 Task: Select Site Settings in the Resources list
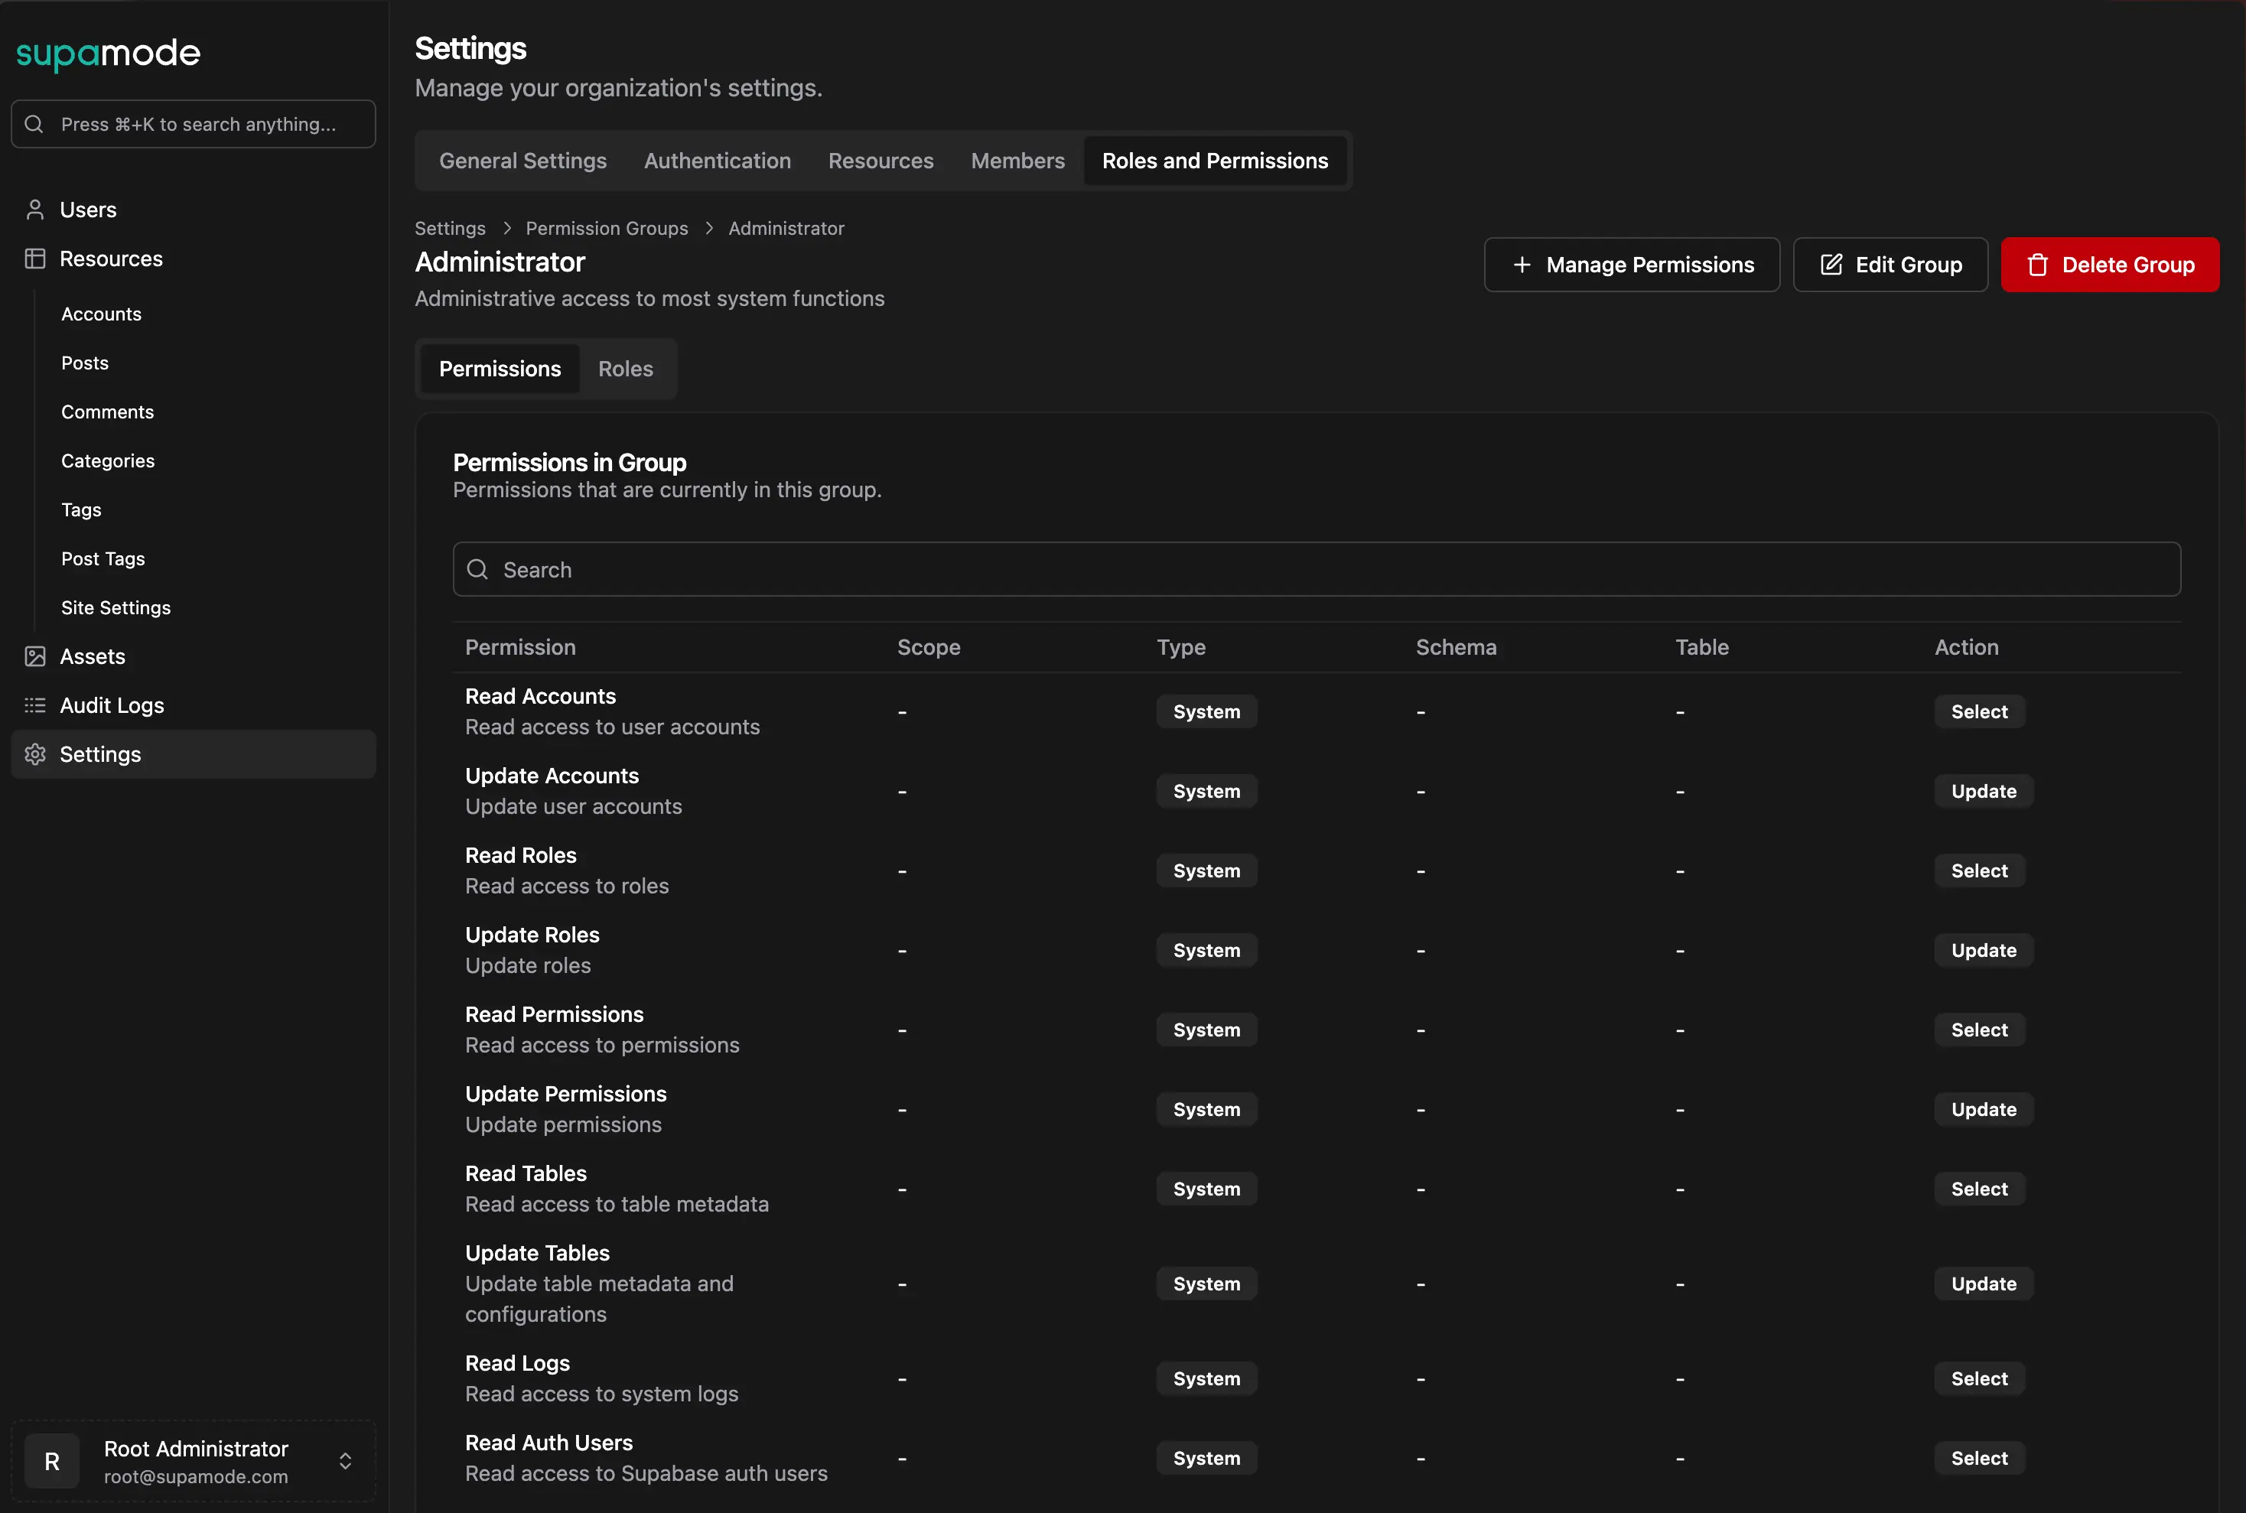[116, 608]
